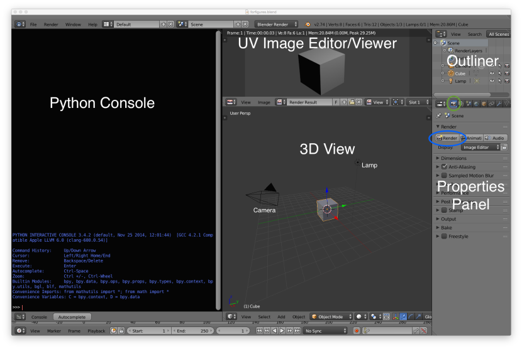Image resolution: width=522 pixels, height=349 pixels.
Task: Open the viewport shading sphere selector
Action: click(x=360, y=317)
